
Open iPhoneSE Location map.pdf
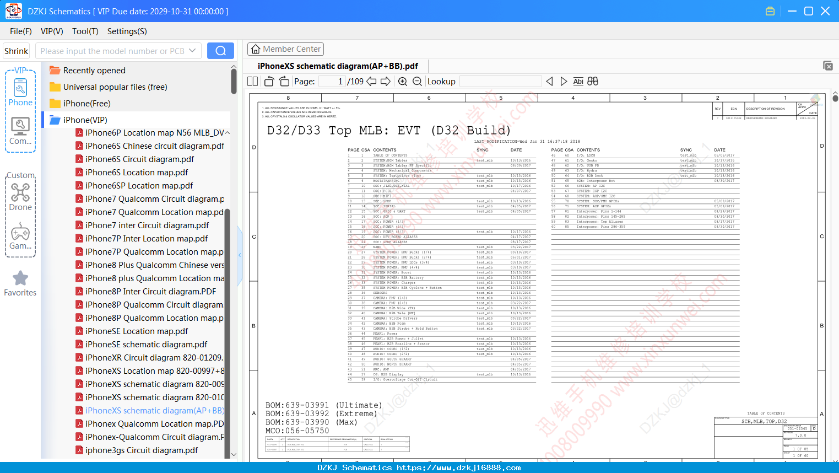(x=132, y=331)
